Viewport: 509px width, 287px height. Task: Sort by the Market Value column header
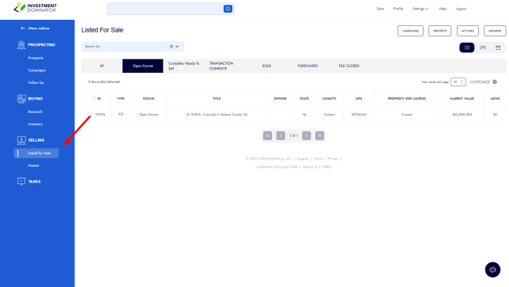(x=462, y=99)
